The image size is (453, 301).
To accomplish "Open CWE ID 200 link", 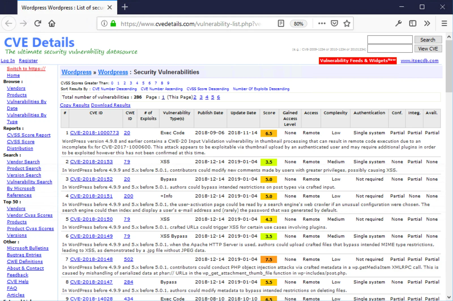I will 129,196.
